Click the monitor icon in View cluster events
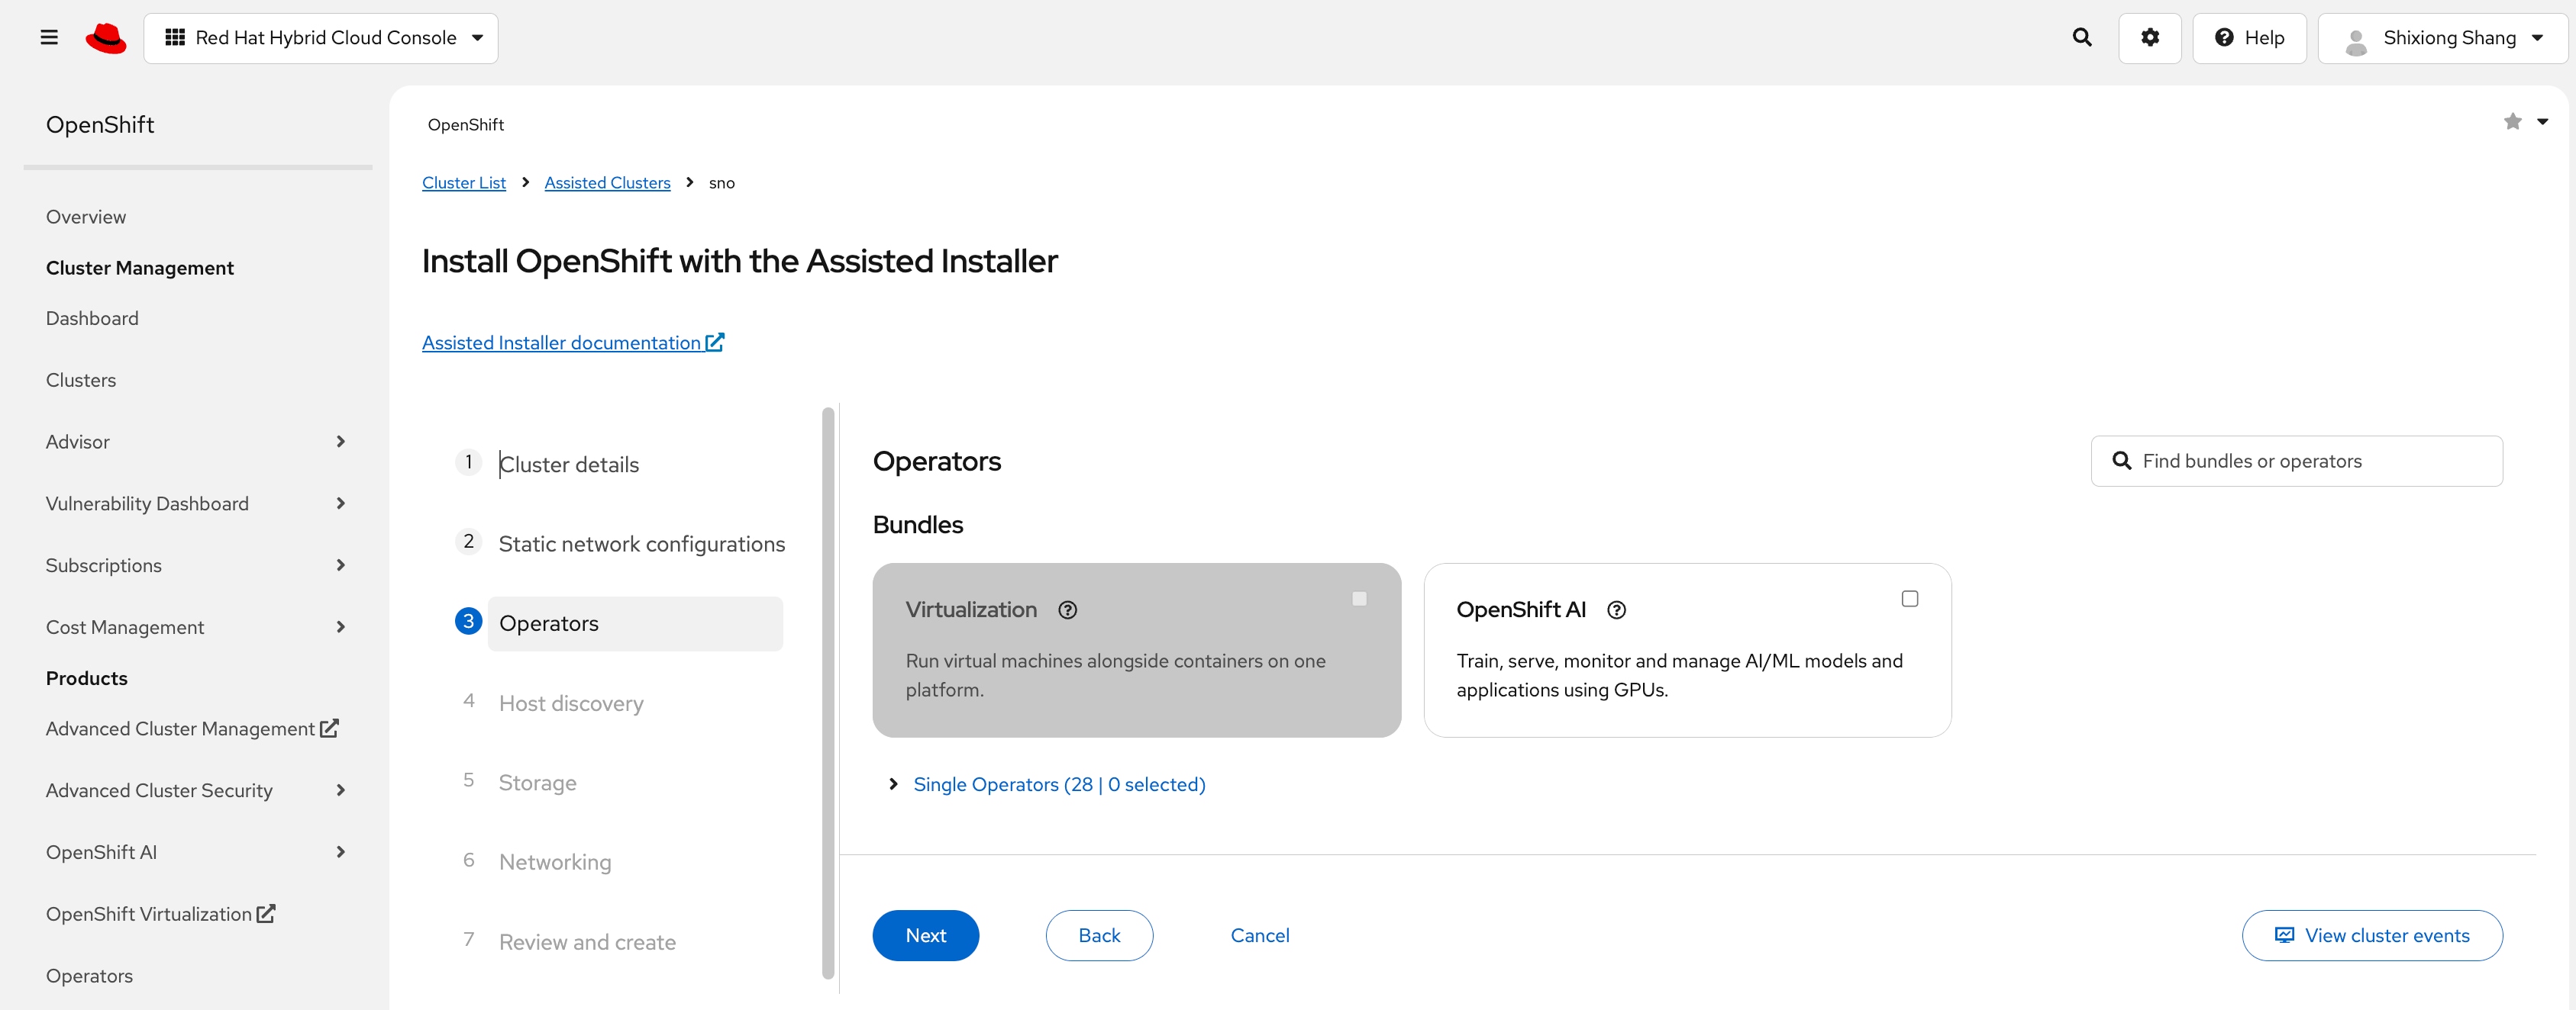 2284,935
